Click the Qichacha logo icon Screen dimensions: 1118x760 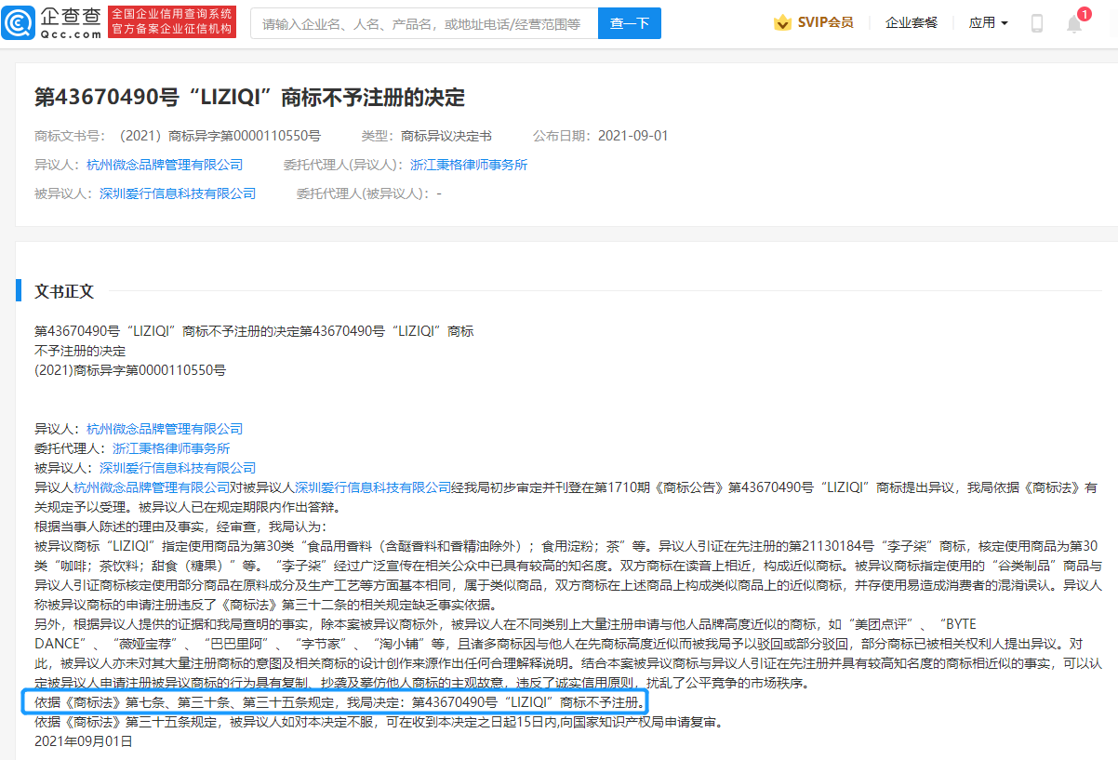click(20, 23)
